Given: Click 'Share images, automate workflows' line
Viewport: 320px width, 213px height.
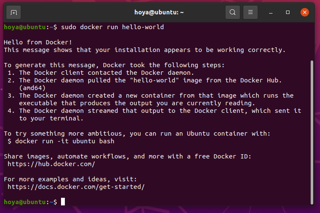Looking at the screenshot, I should 128,156.
